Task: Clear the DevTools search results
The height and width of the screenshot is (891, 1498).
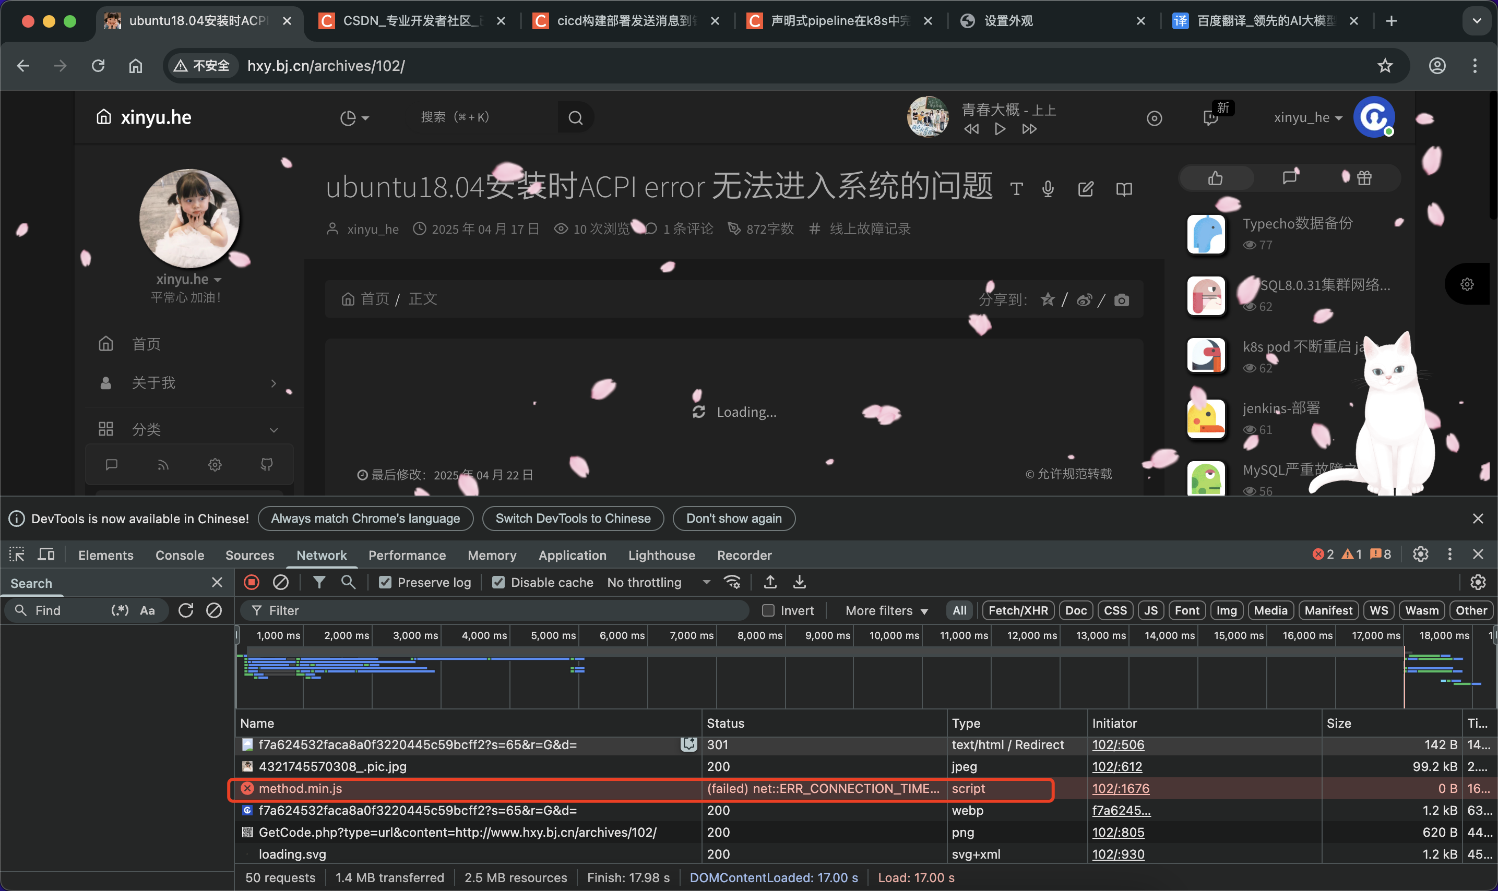Action: [x=214, y=610]
